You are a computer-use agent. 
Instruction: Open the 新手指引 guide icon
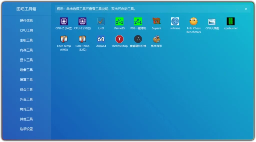pyautogui.click(x=156, y=39)
